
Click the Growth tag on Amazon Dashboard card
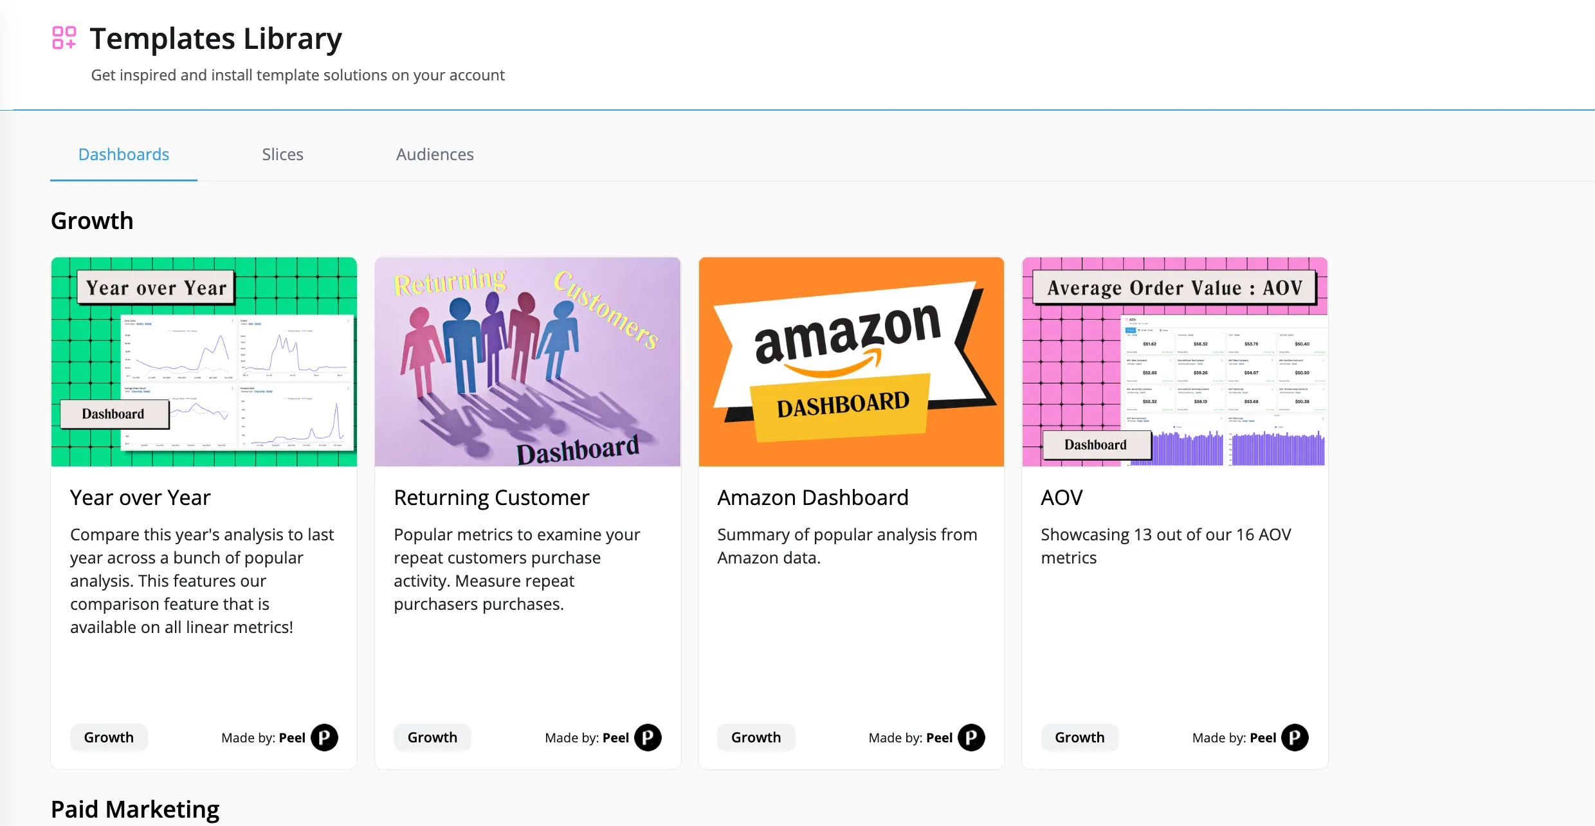[x=756, y=738]
